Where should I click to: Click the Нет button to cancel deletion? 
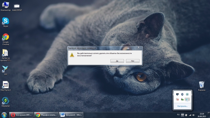click(133, 61)
